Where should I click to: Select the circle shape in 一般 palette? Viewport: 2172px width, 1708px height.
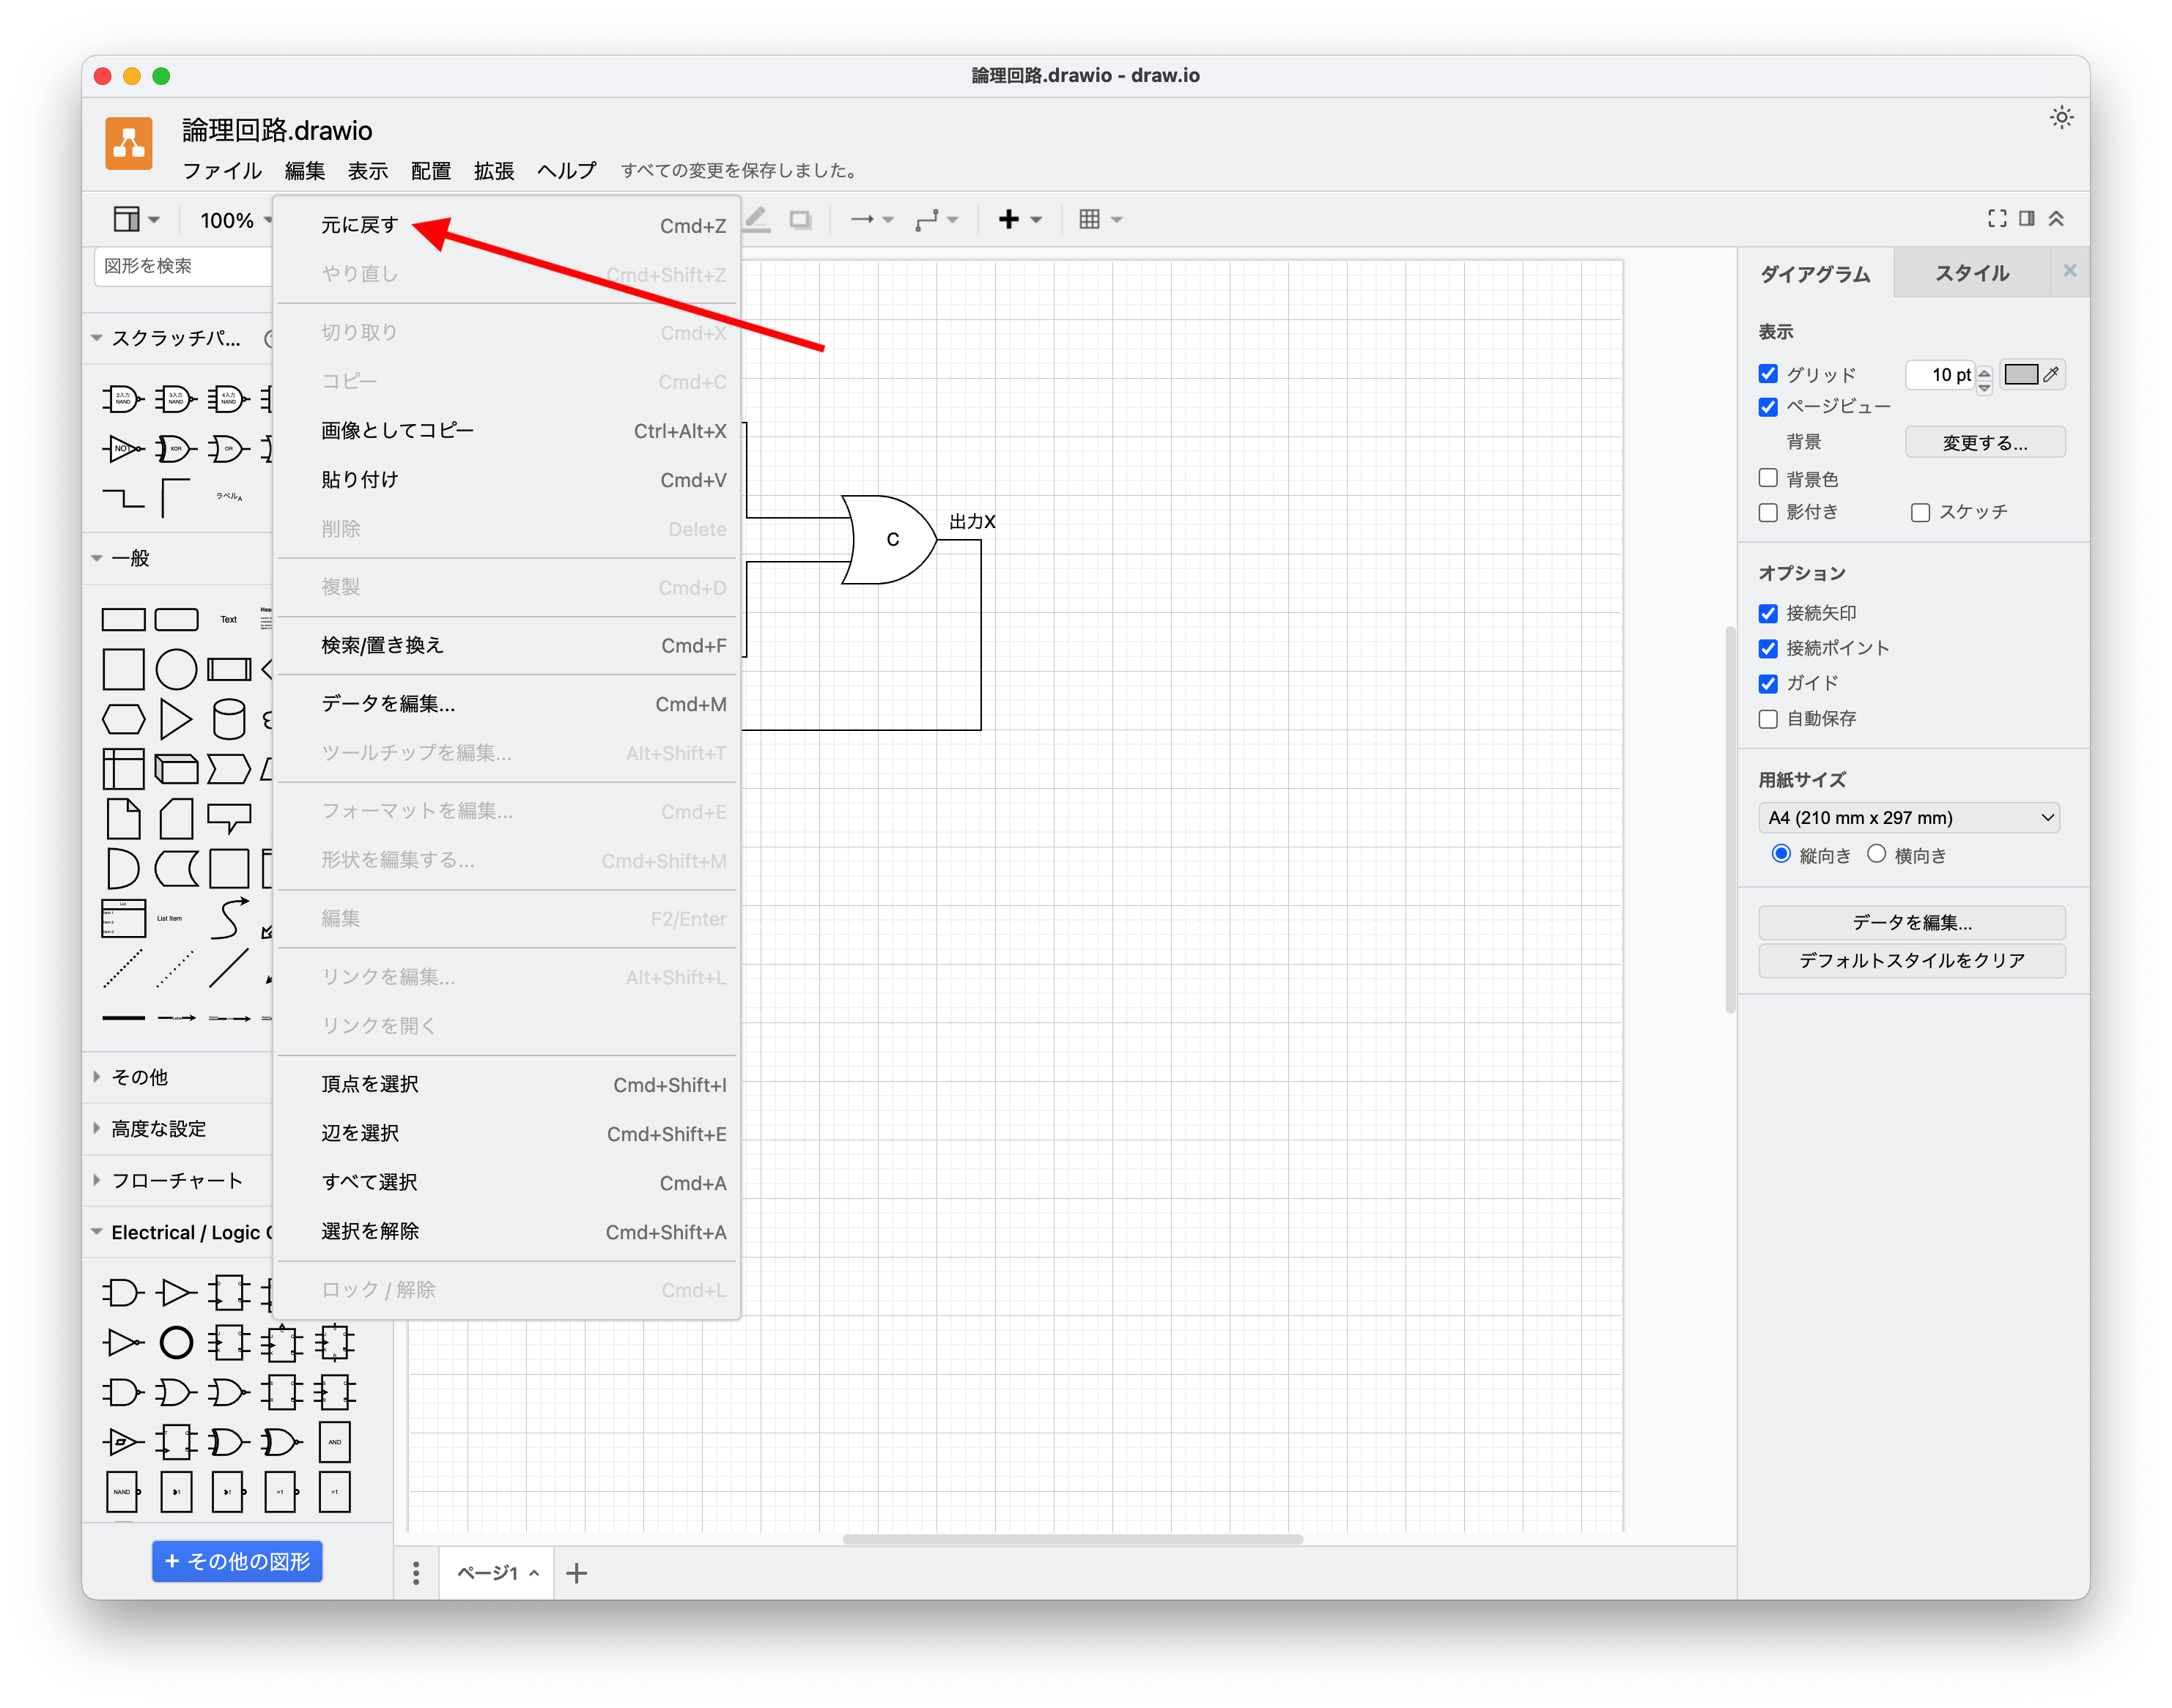(176, 669)
